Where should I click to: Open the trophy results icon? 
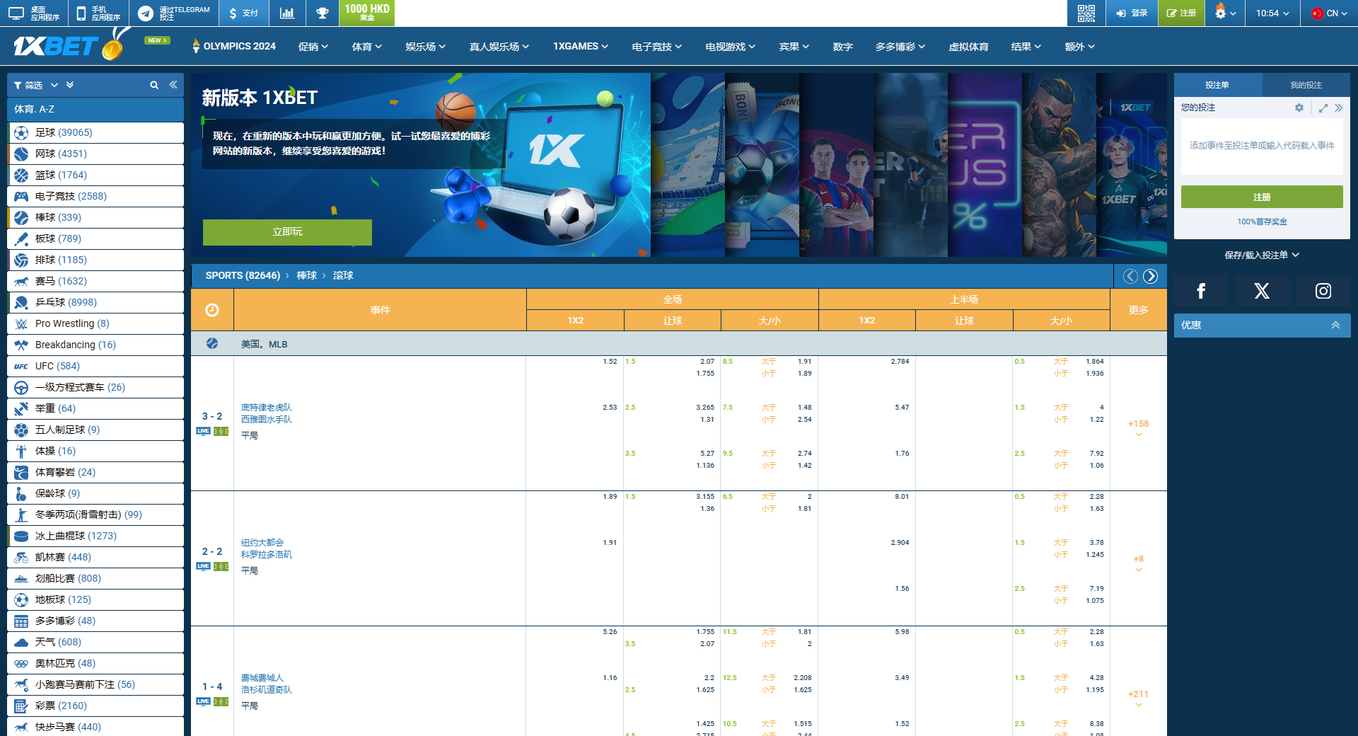(323, 13)
